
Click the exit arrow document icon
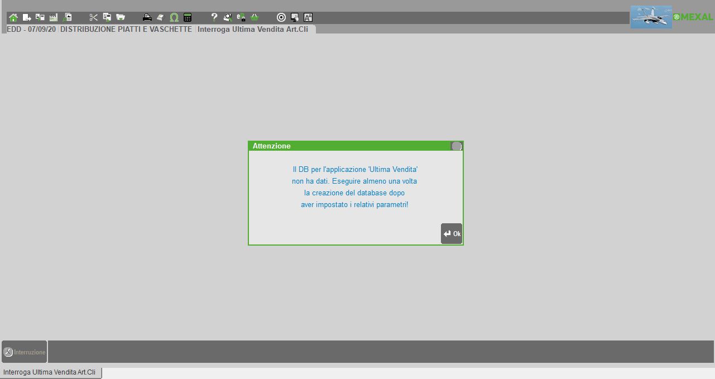[x=26, y=17]
